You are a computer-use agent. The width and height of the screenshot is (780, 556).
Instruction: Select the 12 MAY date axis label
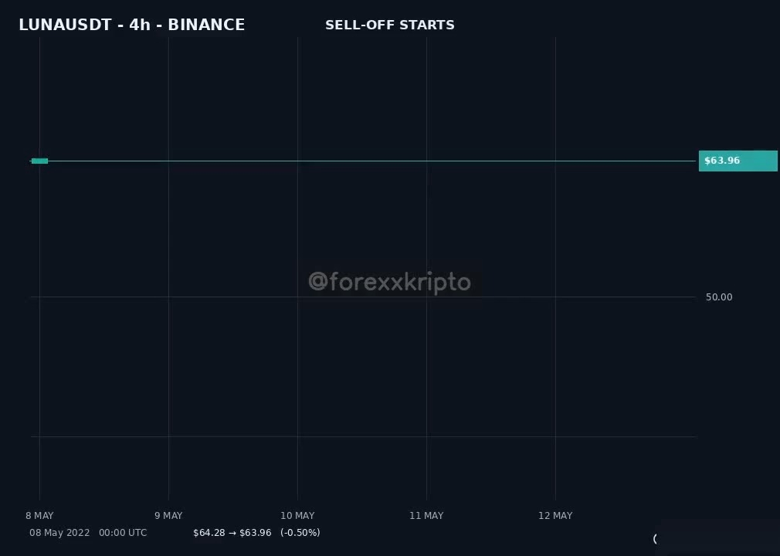(555, 516)
